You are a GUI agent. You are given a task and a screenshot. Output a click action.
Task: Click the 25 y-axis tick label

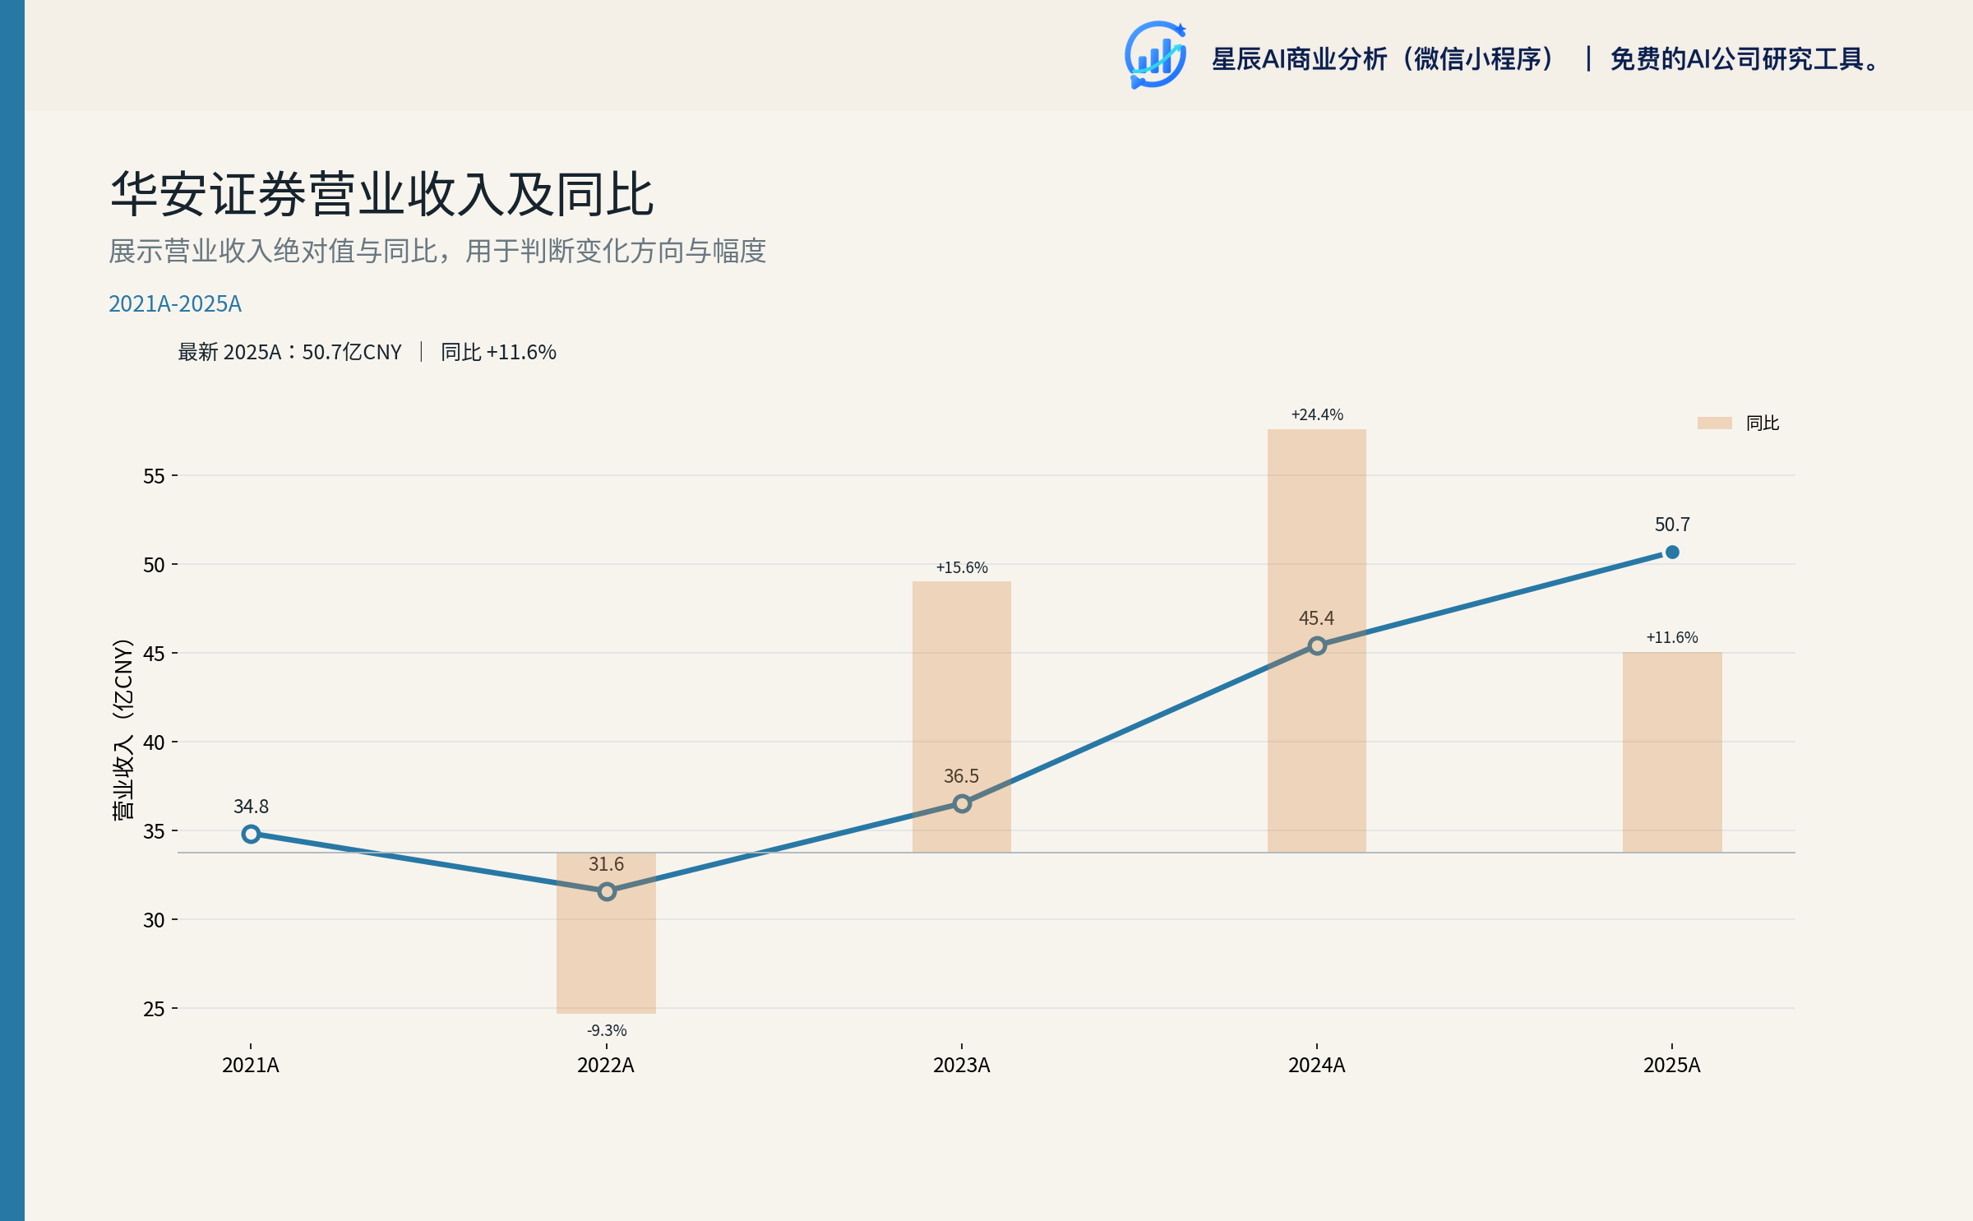pyautogui.click(x=154, y=1009)
